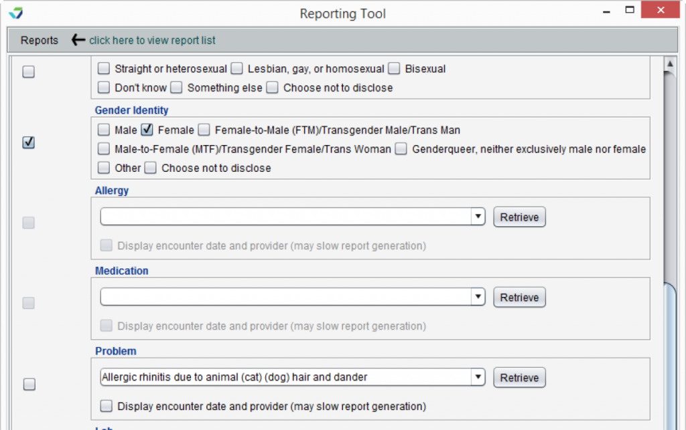Select the Reports menu label
The width and height of the screenshot is (686, 430).
click(x=40, y=40)
